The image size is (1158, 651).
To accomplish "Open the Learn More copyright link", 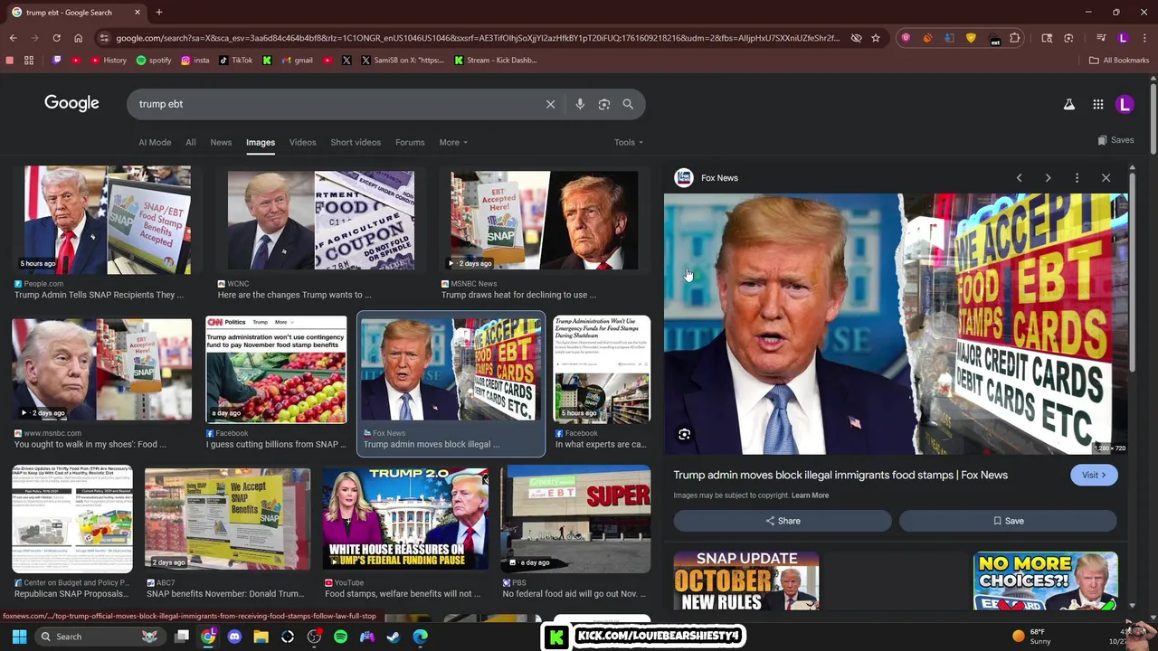I will point(810,495).
